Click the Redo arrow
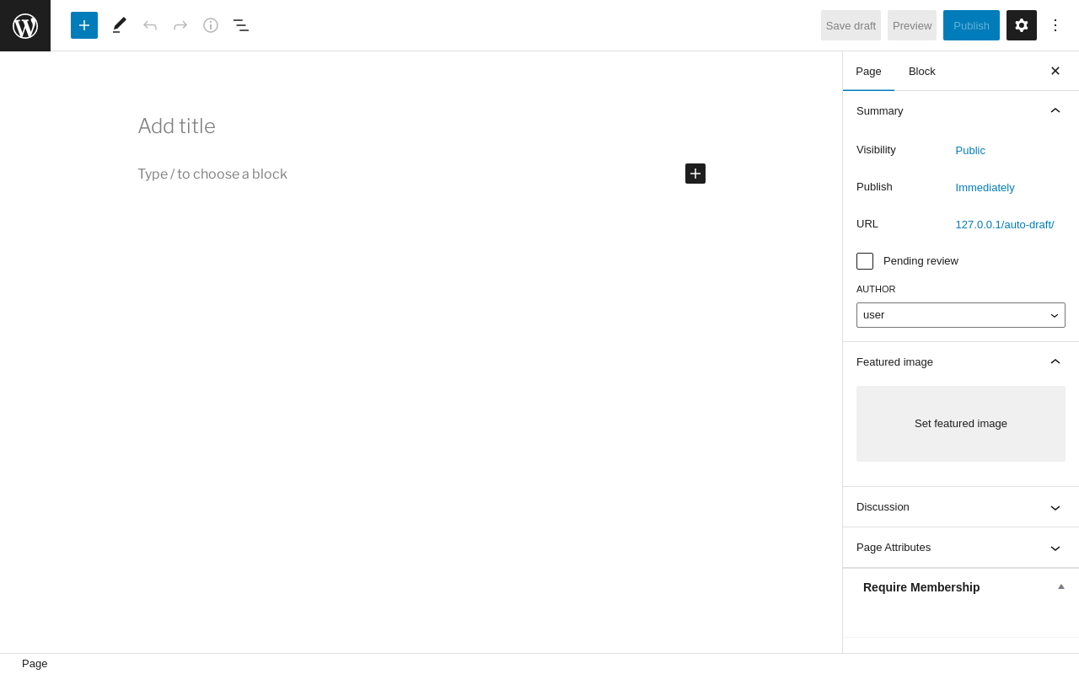Viewport: 1079px width, 674px height. (180, 25)
